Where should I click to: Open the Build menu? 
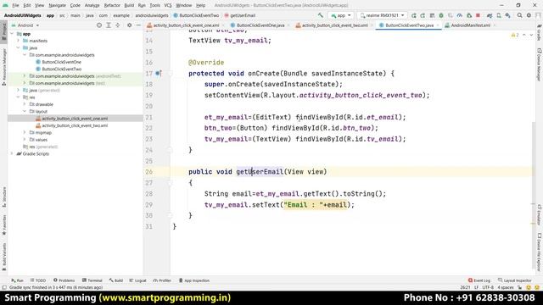(129, 5)
